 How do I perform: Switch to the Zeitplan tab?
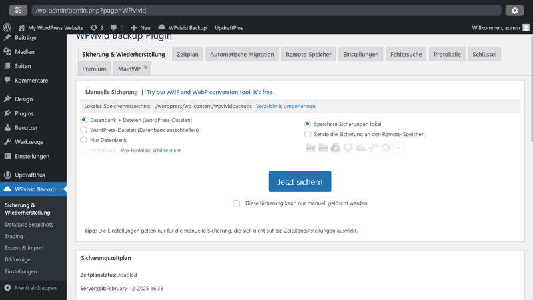(187, 54)
